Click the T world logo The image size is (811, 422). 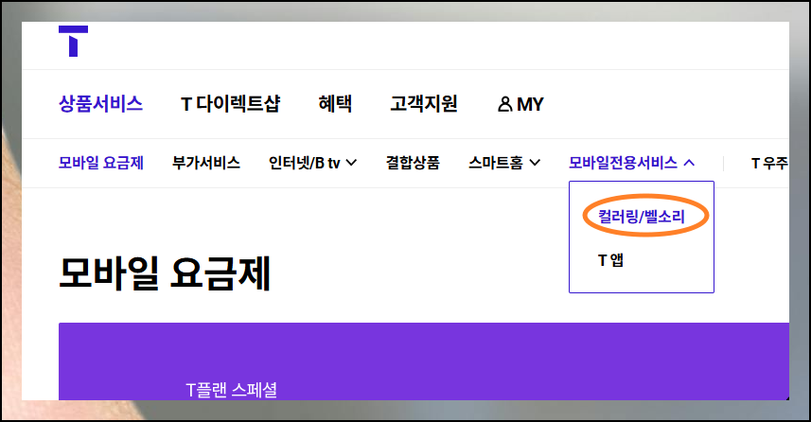[x=73, y=41]
